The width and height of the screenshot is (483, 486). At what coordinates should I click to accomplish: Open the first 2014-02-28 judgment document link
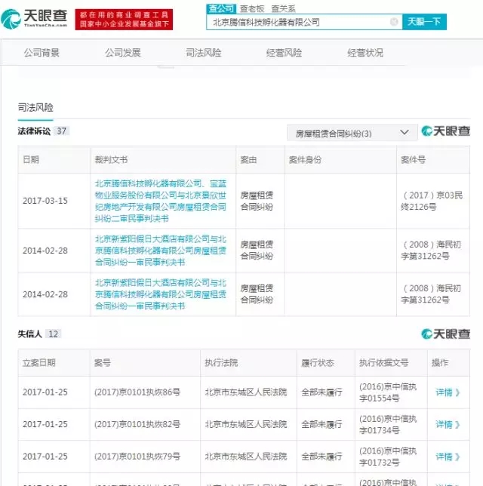coord(161,251)
